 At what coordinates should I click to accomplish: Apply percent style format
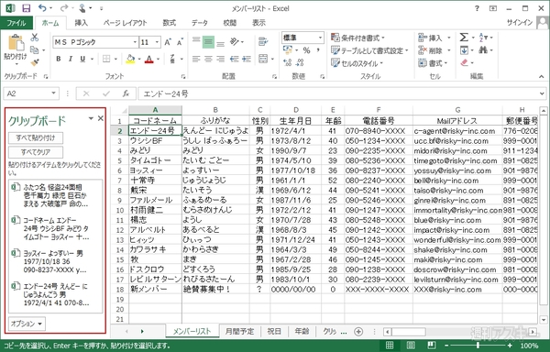tap(306, 50)
